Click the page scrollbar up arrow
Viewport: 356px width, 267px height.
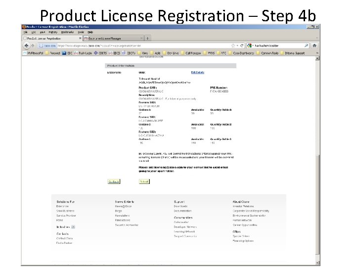click(317, 58)
